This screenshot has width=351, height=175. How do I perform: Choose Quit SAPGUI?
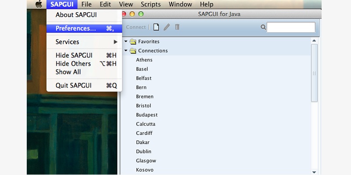84,86
